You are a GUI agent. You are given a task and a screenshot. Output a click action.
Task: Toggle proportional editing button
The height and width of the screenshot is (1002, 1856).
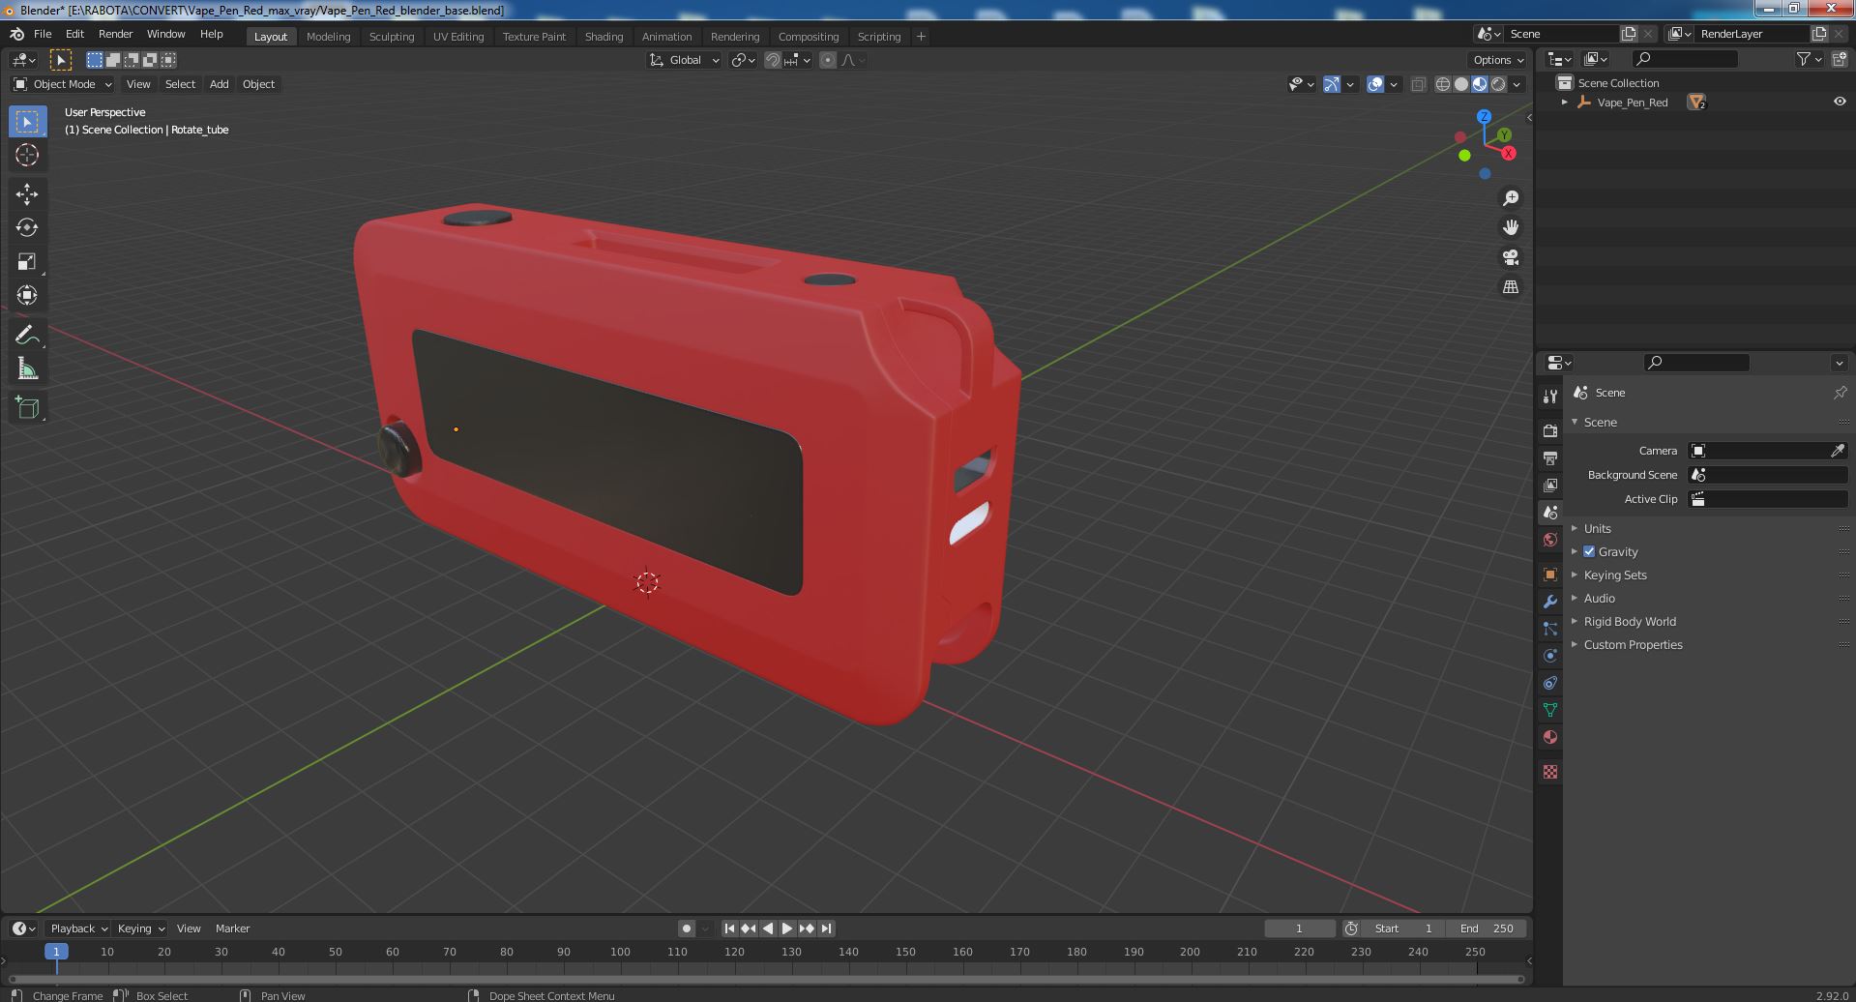[828, 60]
